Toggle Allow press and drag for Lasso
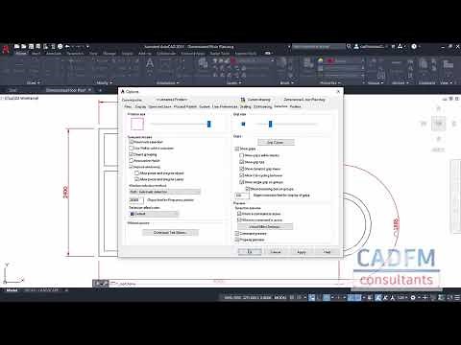This screenshot has width=461, height=345. click(136, 179)
